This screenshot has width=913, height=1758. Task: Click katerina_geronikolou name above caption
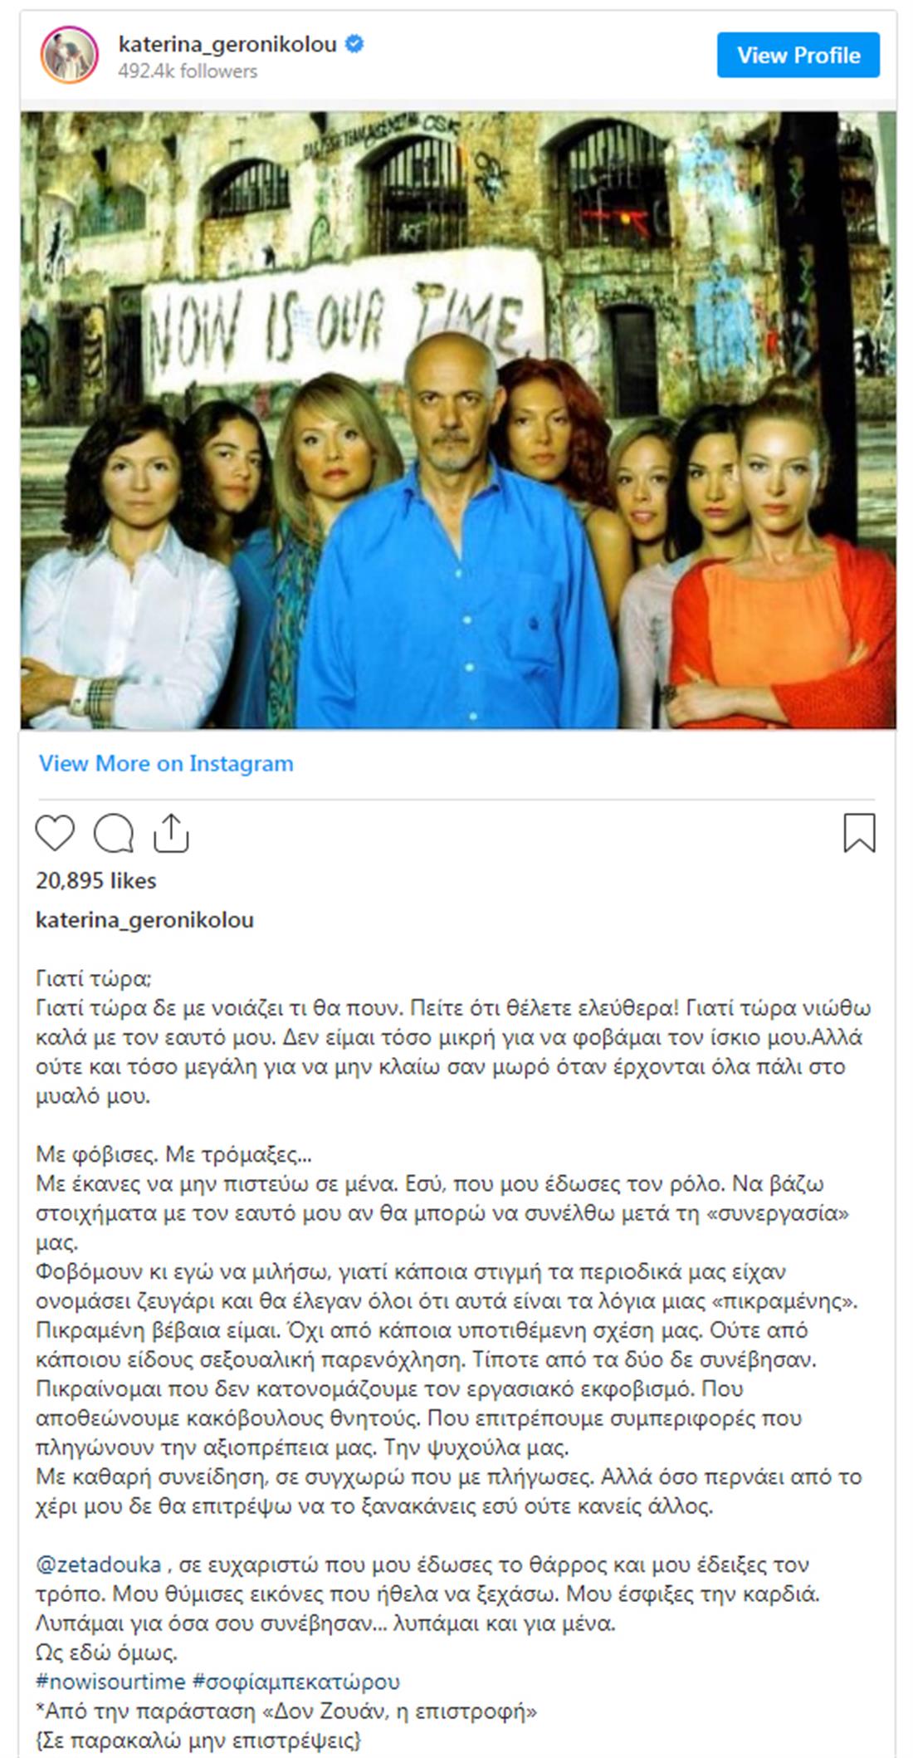(x=144, y=920)
